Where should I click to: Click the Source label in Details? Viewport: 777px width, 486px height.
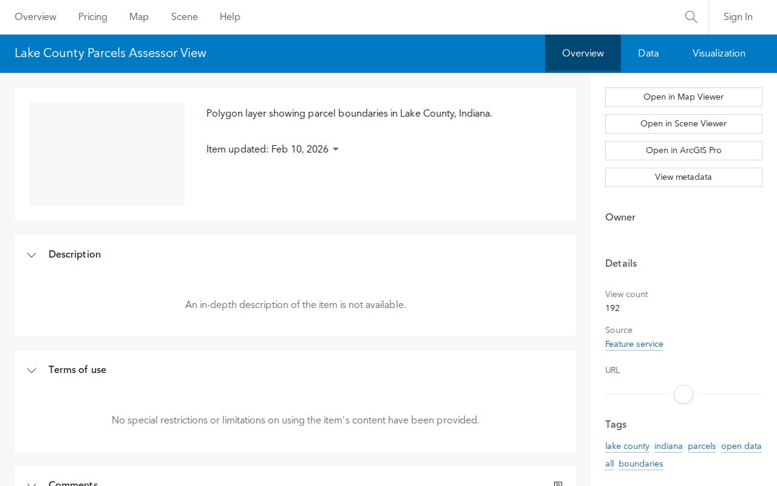[x=619, y=330]
